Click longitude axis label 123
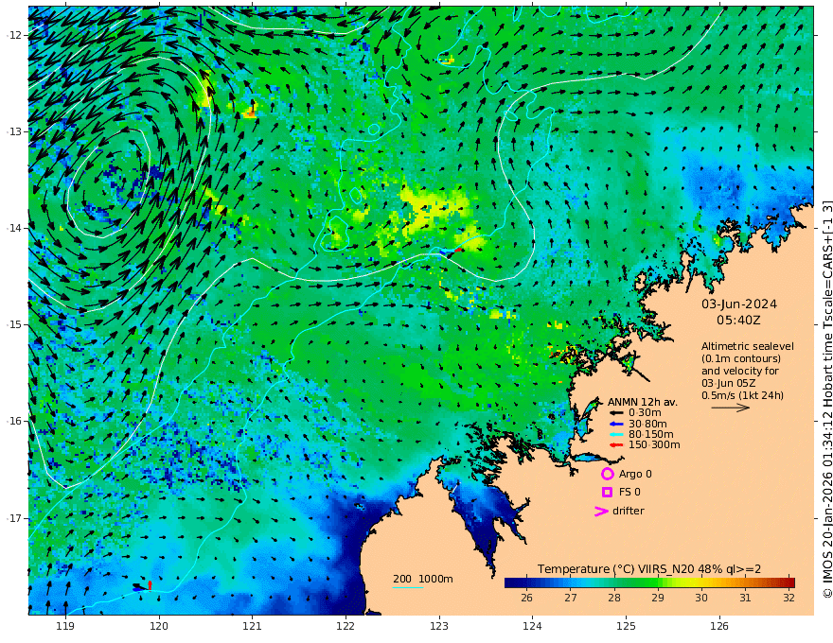 coord(439,626)
